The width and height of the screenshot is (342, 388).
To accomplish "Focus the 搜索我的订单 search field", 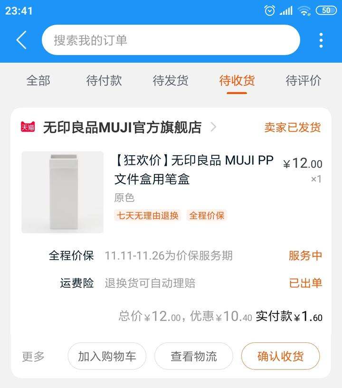I will tap(171, 40).
